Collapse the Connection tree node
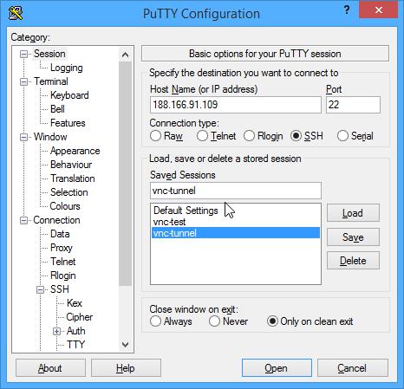 coord(23,221)
